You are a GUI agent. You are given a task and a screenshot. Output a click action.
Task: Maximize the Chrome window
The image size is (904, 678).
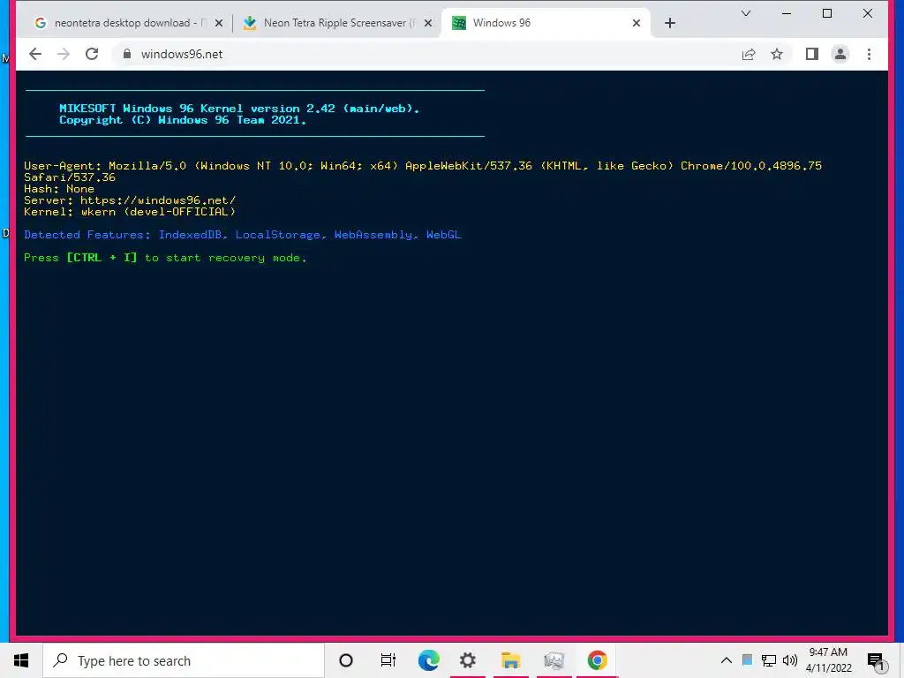(826, 13)
